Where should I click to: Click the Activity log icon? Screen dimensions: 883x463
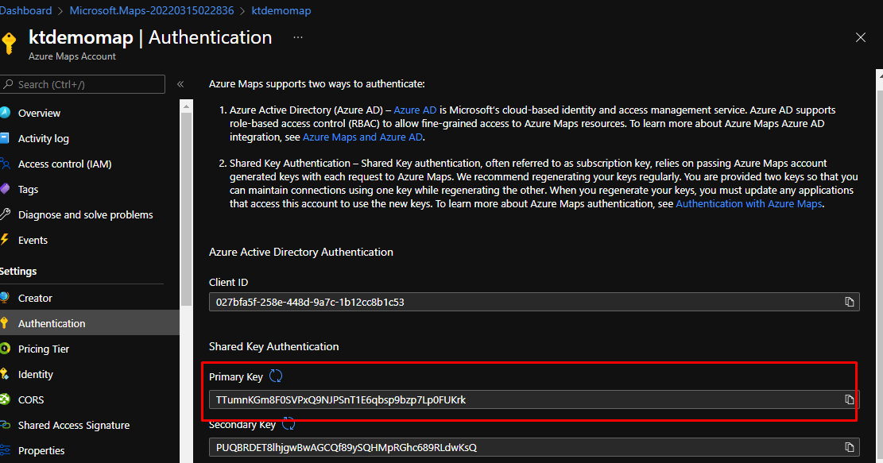click(5, 138)
